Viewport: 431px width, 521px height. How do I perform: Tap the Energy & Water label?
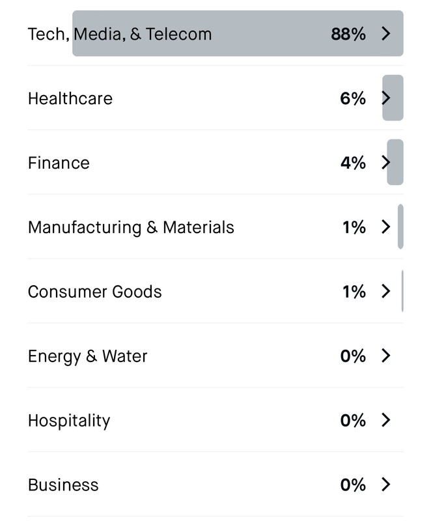pyautogui.click(x=87, y=356)
